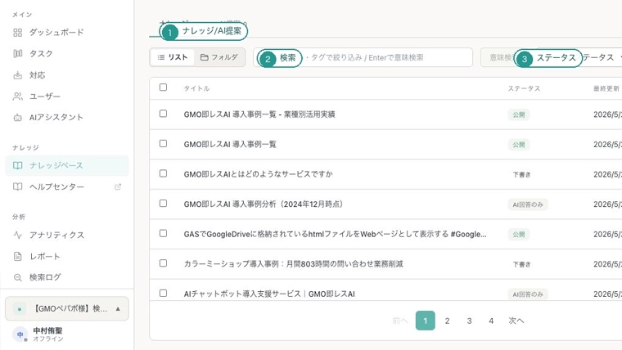Open the ヘルプセンター book icon
This screenshot has height=350, width=622.
(x=17, y=186)
